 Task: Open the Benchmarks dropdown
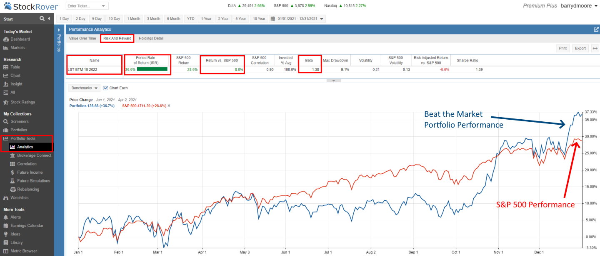[x=84, y=88]
